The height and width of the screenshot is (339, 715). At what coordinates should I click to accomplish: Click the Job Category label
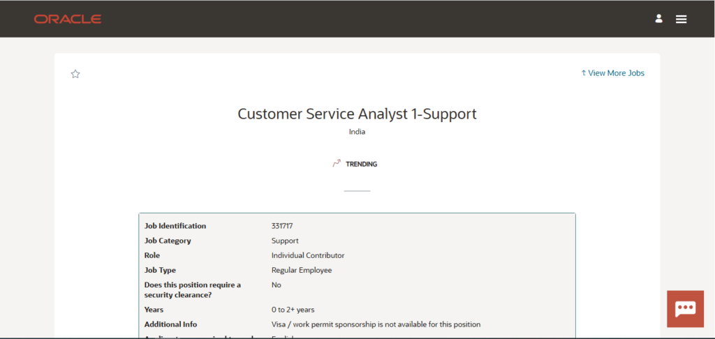(x=168, y=241)
